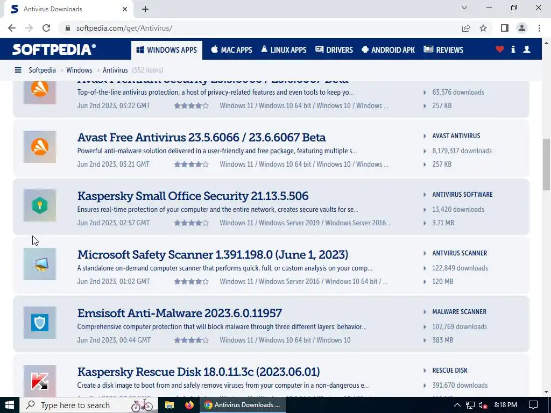Close the Antivirus Downloads tab

125,9
